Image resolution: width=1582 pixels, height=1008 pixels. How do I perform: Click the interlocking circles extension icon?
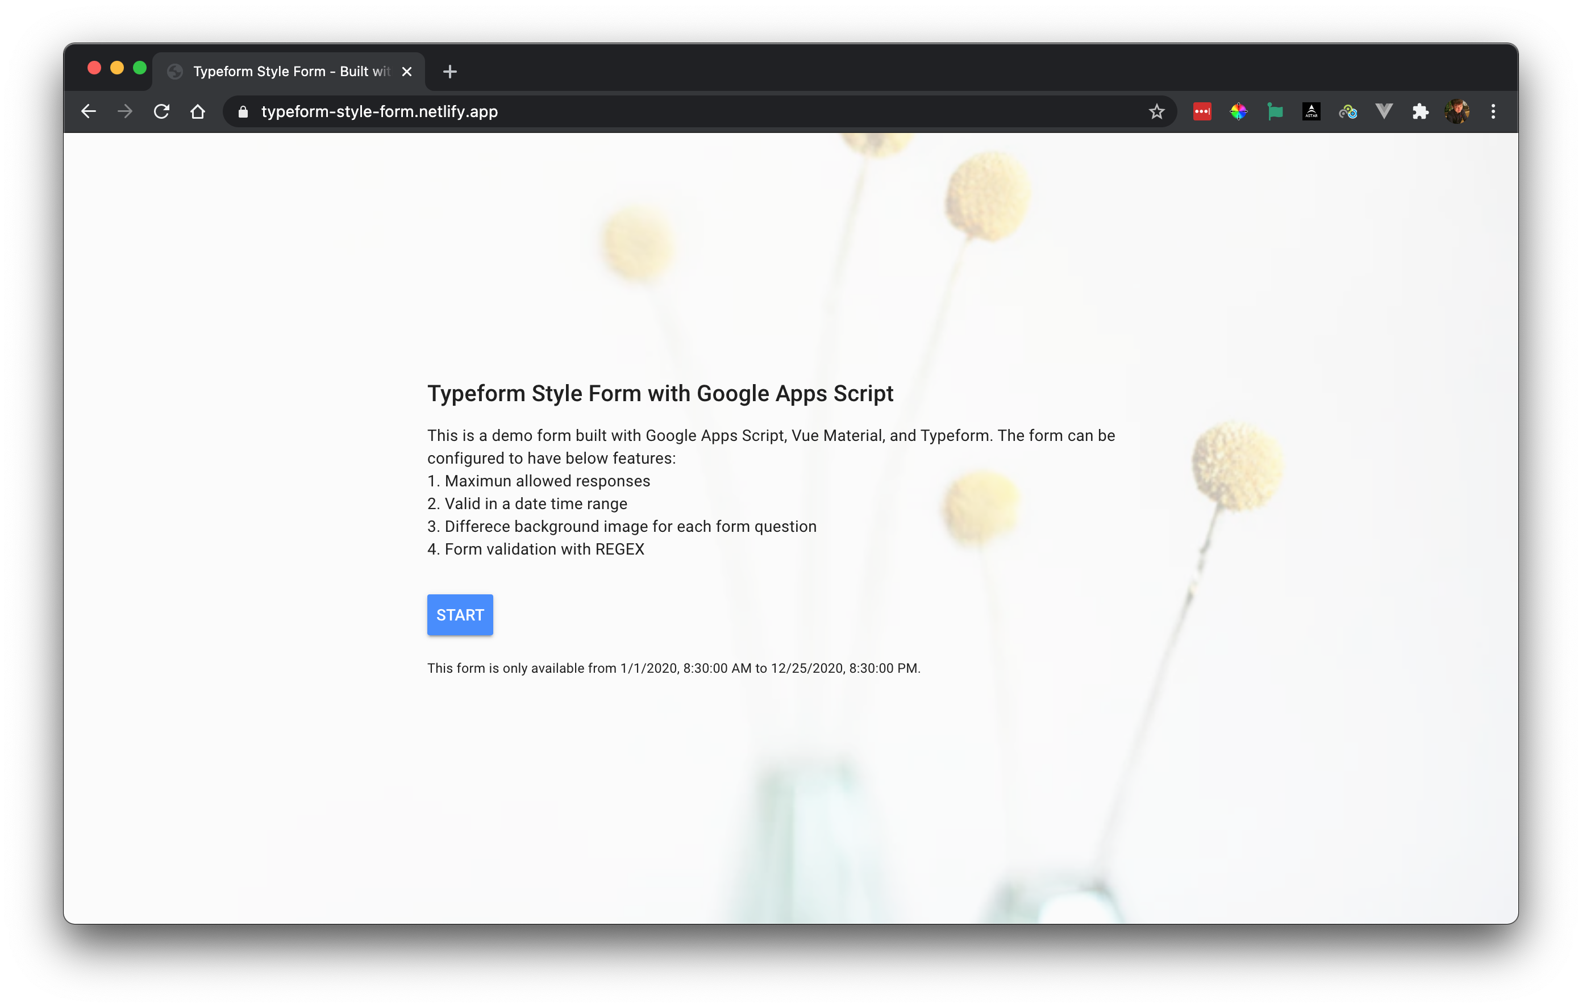[x=1347, y=112]
